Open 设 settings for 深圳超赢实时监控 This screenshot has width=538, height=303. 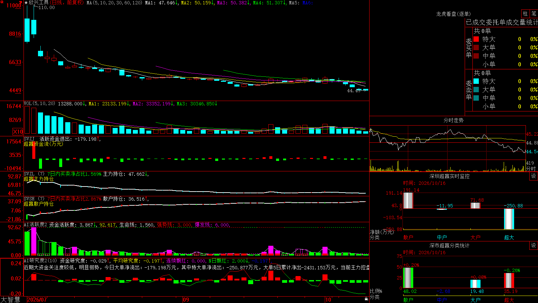click(x=534, y=176)
